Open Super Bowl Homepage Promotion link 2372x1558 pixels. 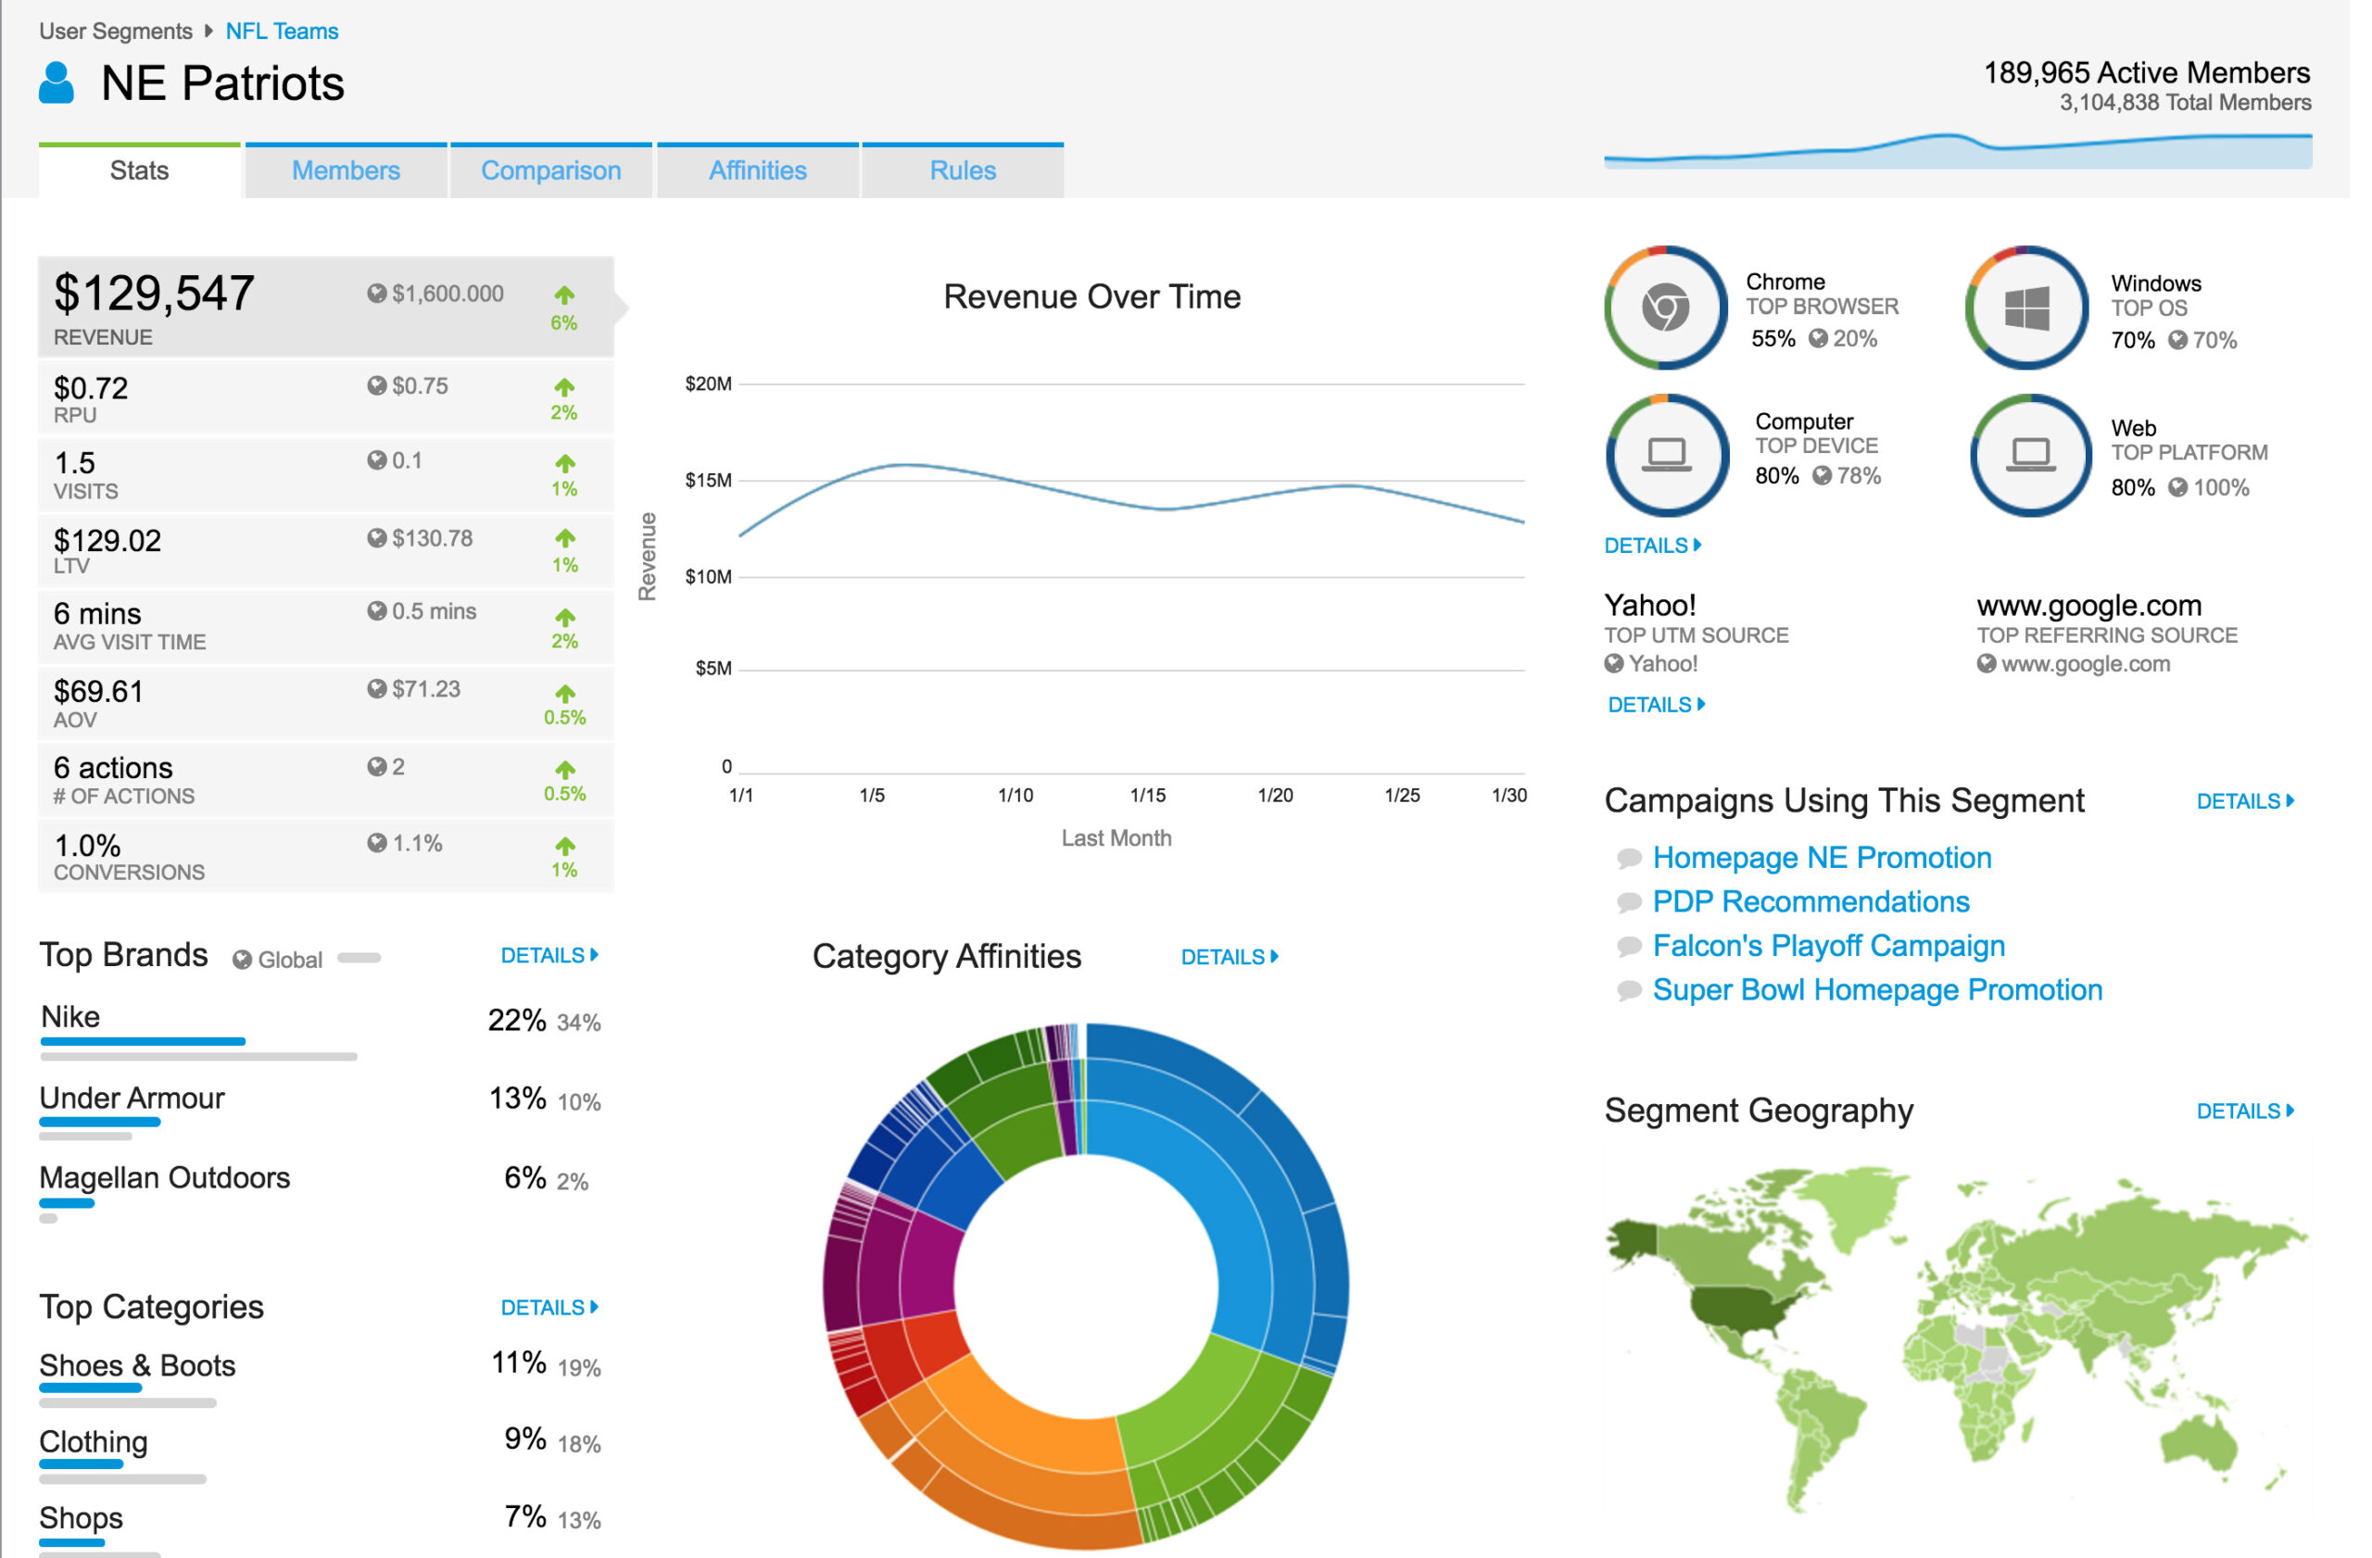pos(1876,989)
